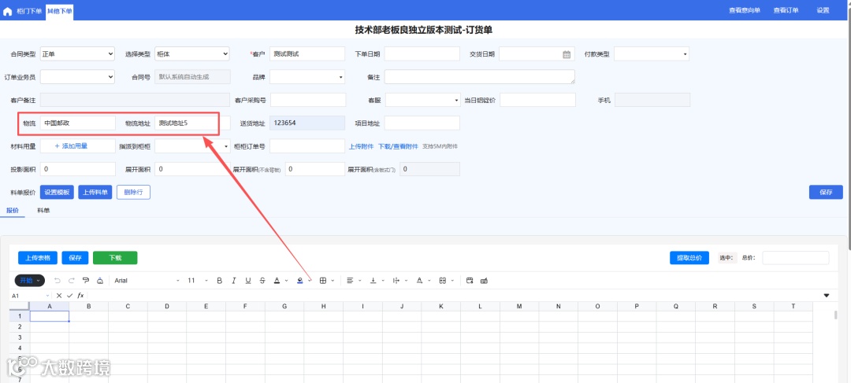
Task: Click the 备注 text area
Action: tap(480, 77)
